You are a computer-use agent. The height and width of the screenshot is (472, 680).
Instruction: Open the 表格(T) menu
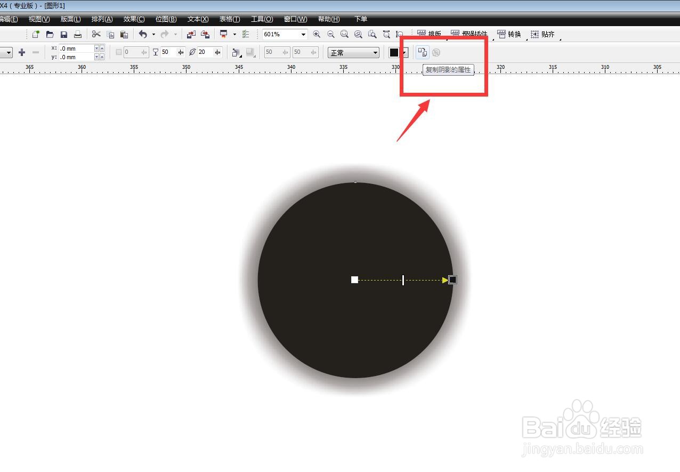[230, 19]
